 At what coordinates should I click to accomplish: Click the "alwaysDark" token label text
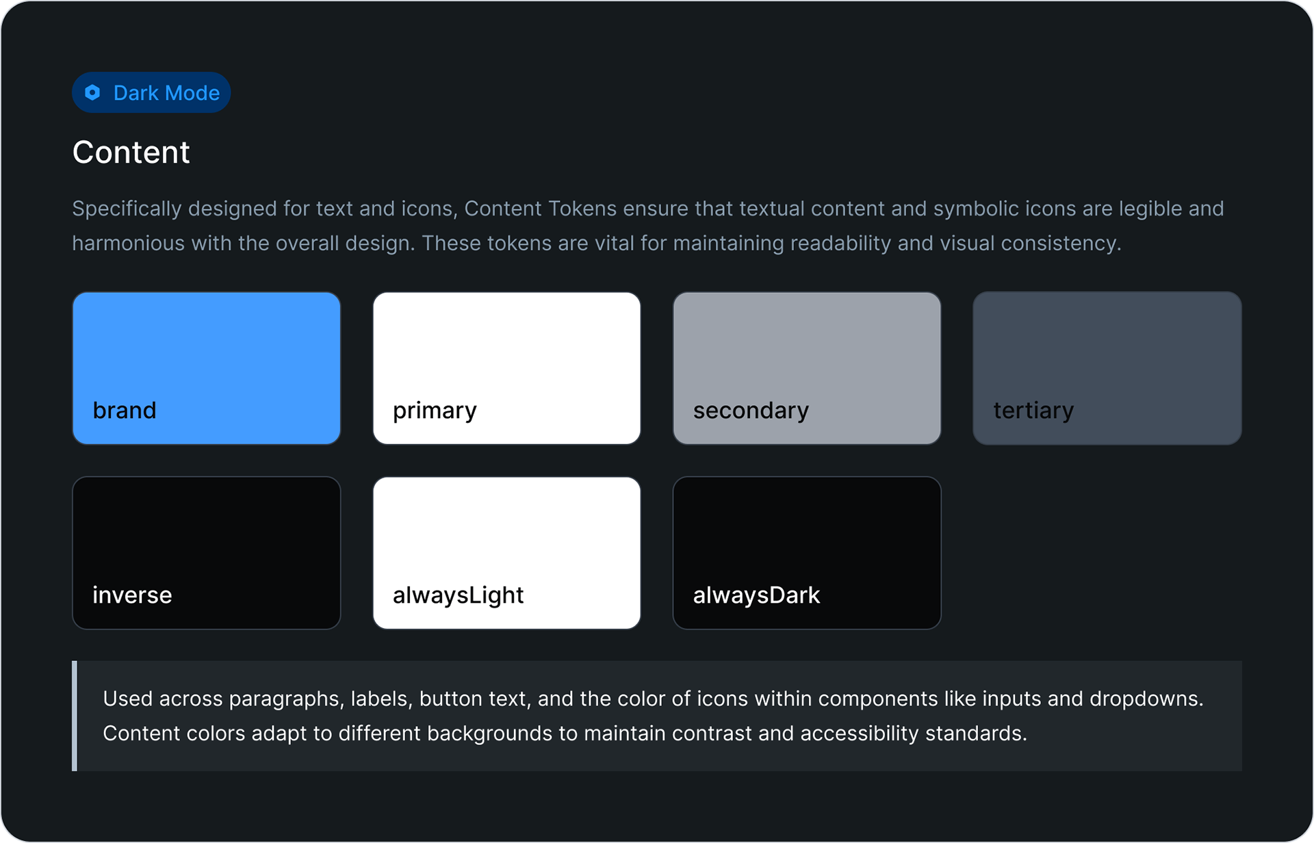point(756,595)
